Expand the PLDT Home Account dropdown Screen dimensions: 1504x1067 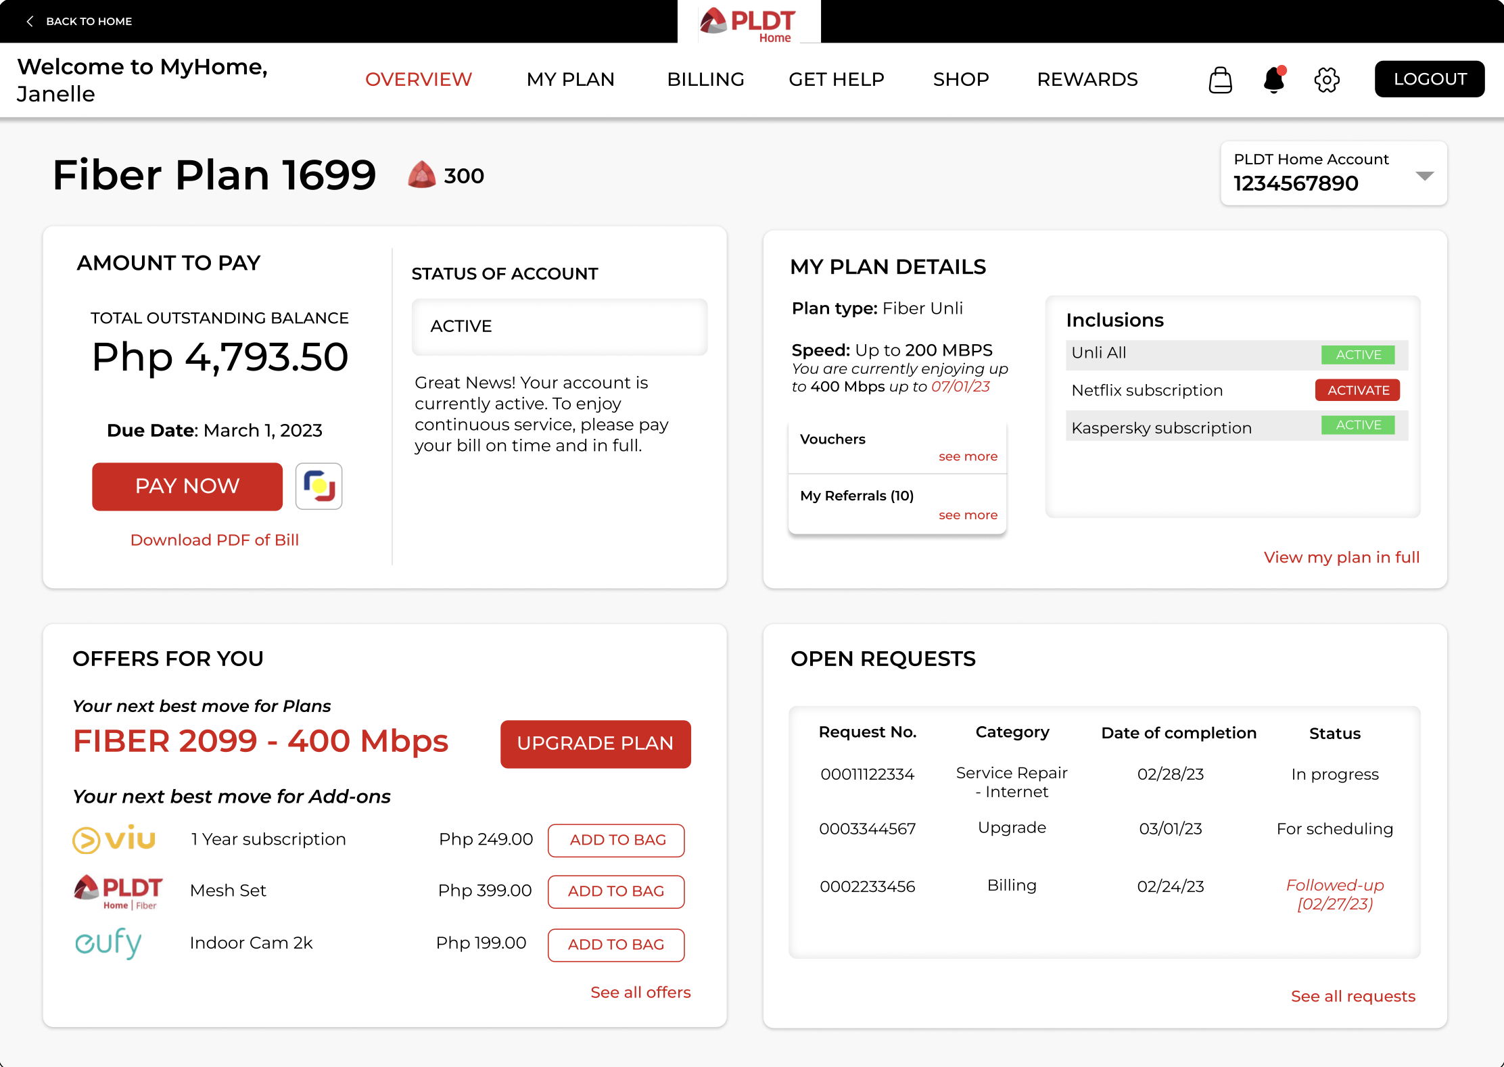(1424, 176)
